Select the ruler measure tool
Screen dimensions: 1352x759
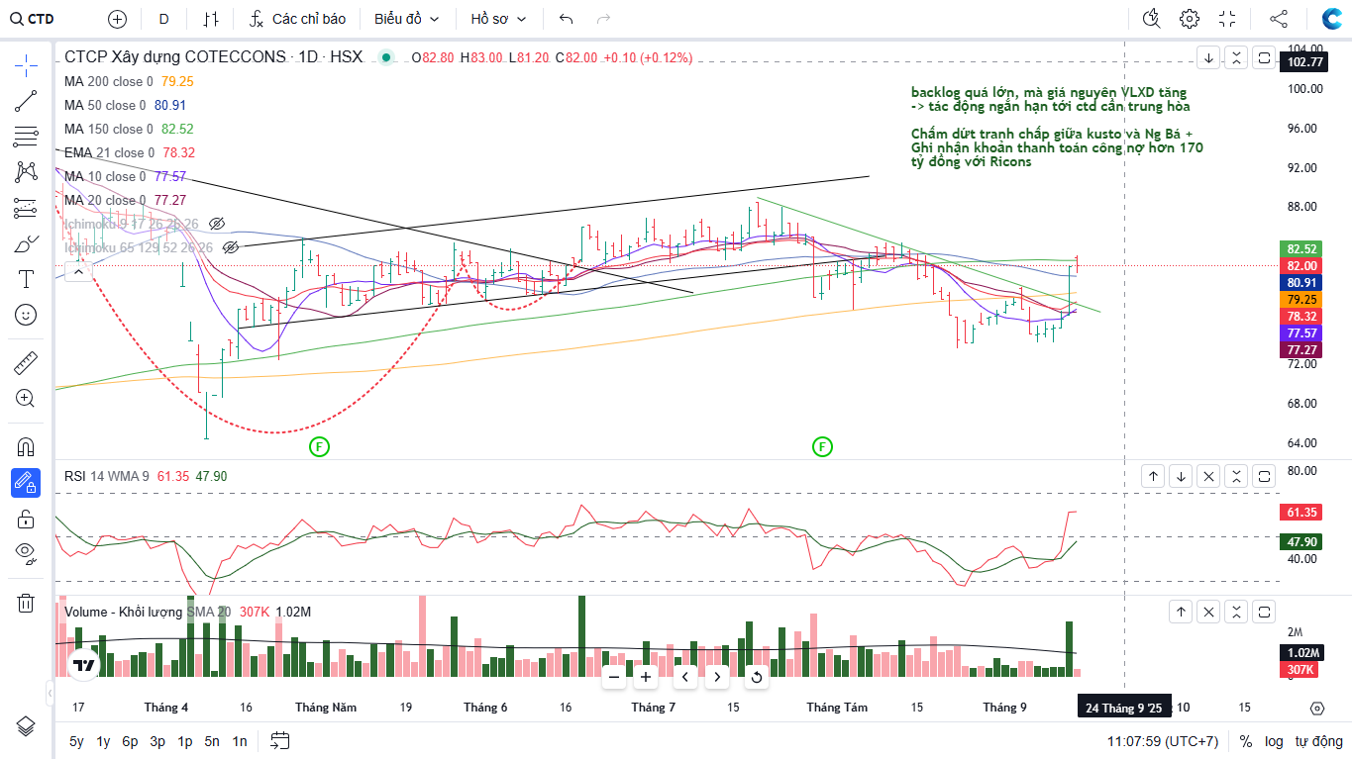coord(26,363)
